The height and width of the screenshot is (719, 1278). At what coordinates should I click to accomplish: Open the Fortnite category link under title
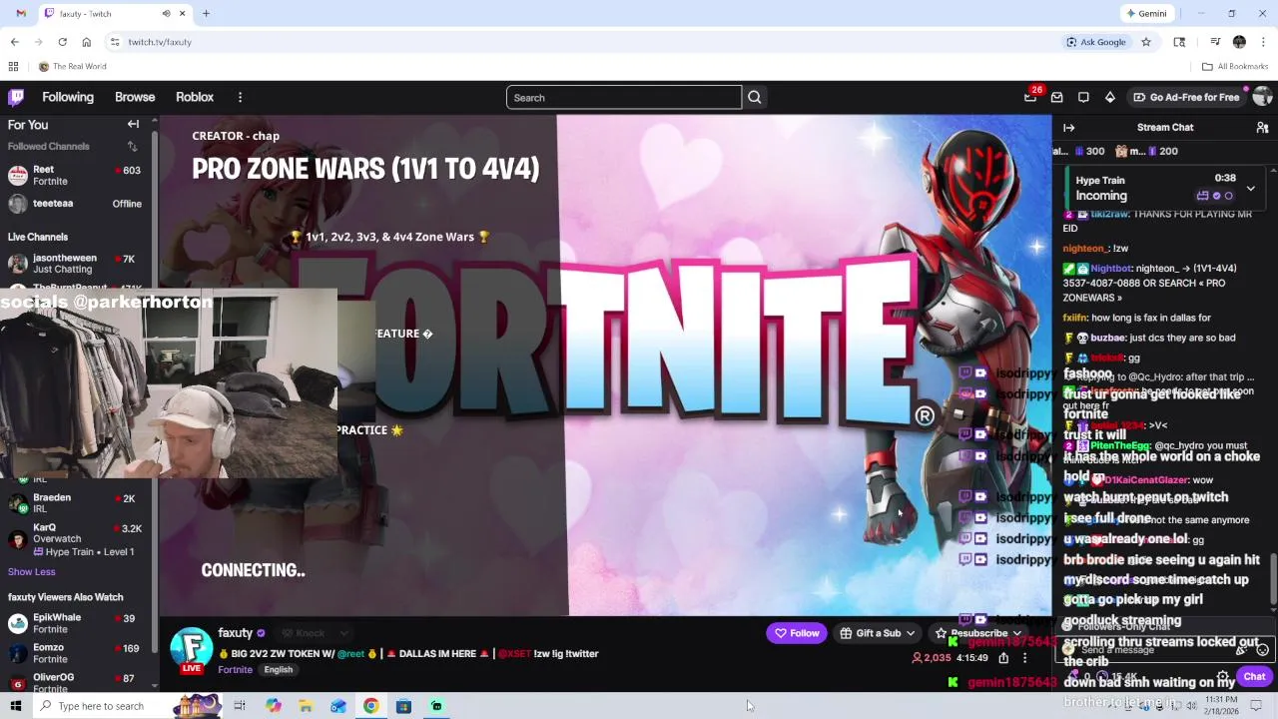[x=236, y=670]
